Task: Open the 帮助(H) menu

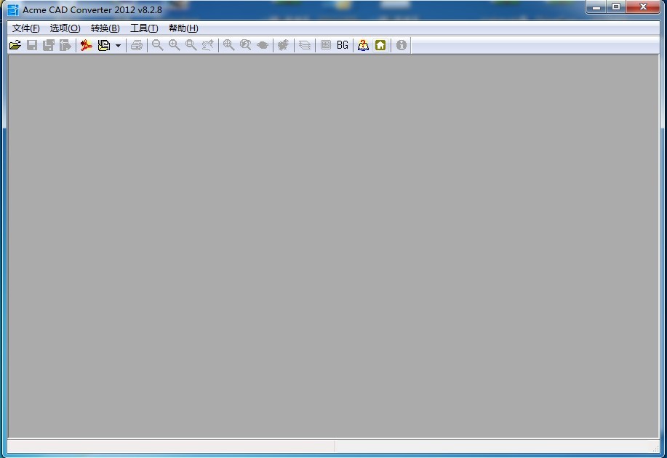Action: click(x=183, y=28)
